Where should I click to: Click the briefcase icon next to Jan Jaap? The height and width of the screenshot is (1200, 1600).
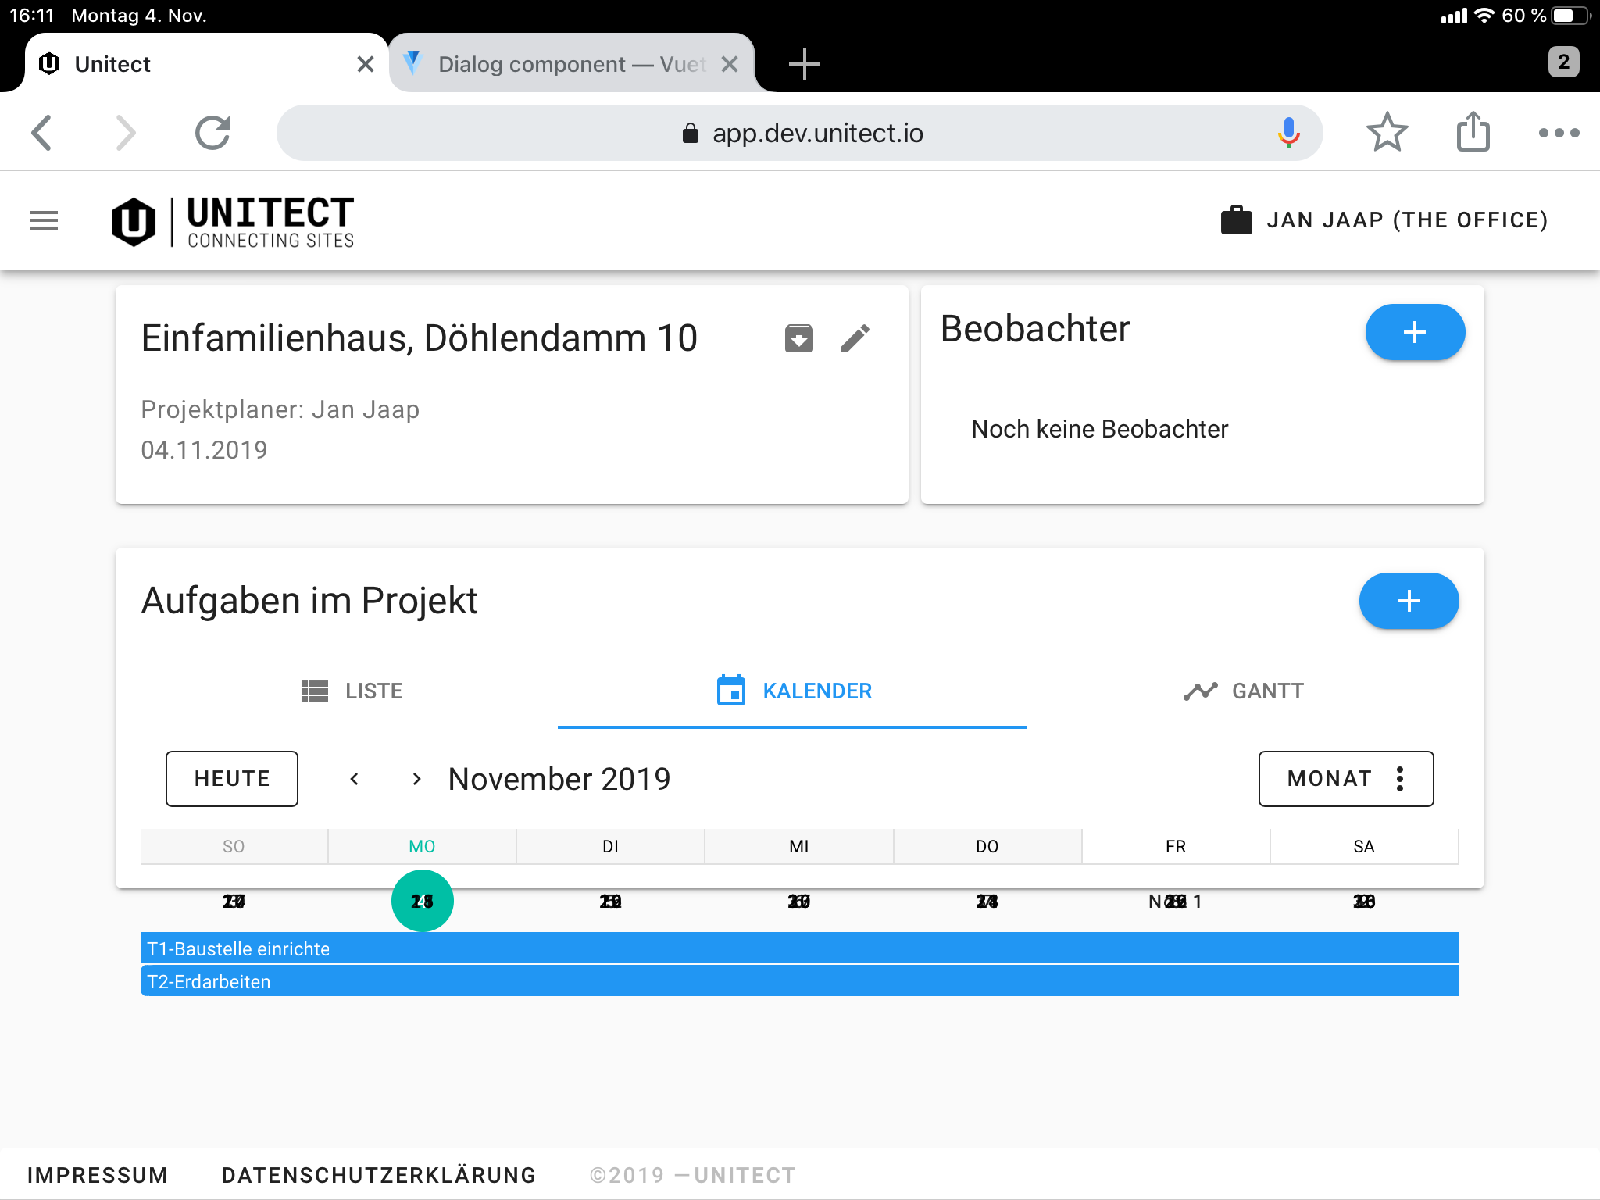[x=1236, y=220]
